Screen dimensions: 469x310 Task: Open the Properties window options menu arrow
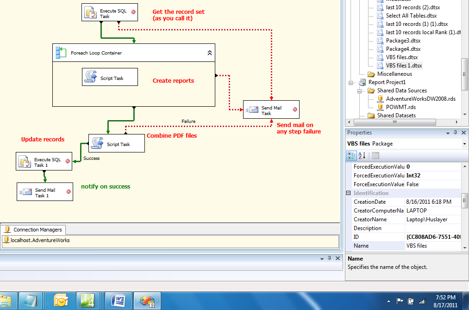pos(447,133)
